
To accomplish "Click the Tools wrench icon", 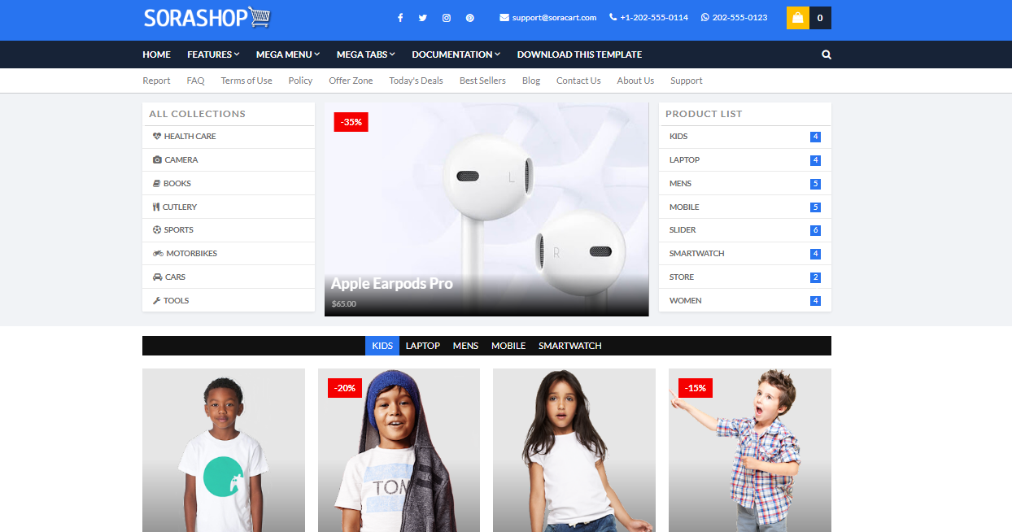I will click(x=157, y=301).
